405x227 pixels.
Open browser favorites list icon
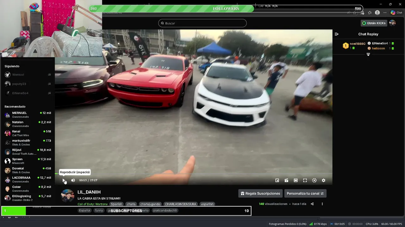[370, 13]
